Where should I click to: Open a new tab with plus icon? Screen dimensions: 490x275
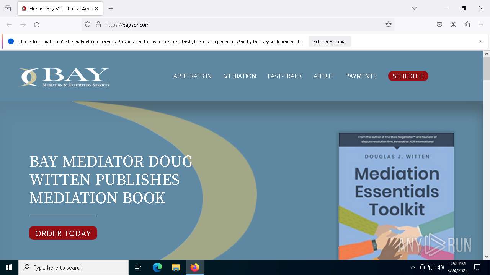pyautogui.click(x=111, y=8)
